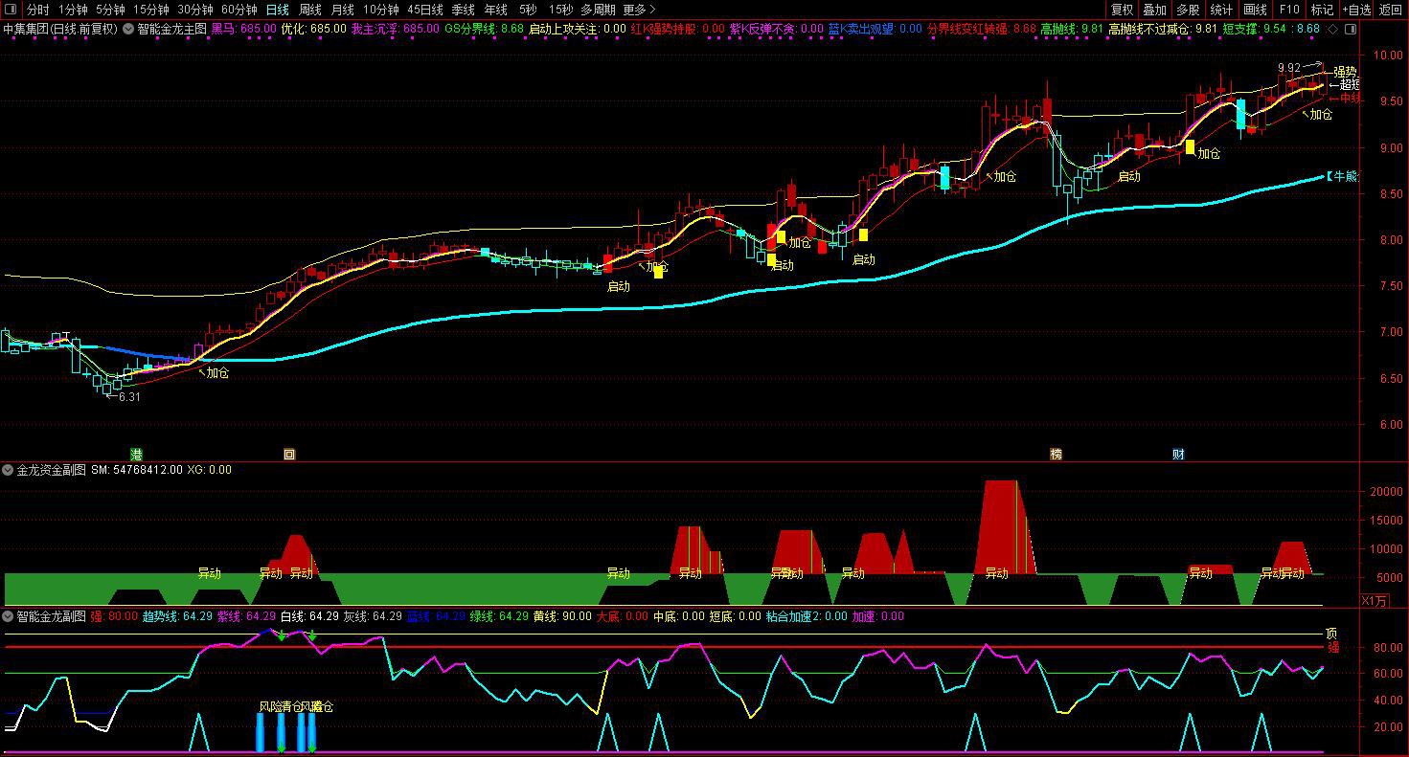Image resolution: width=1409 pixels, height=757 pixels.
Task: Click the 多股 multi-stock button
Action: (x=1188, y=10)
